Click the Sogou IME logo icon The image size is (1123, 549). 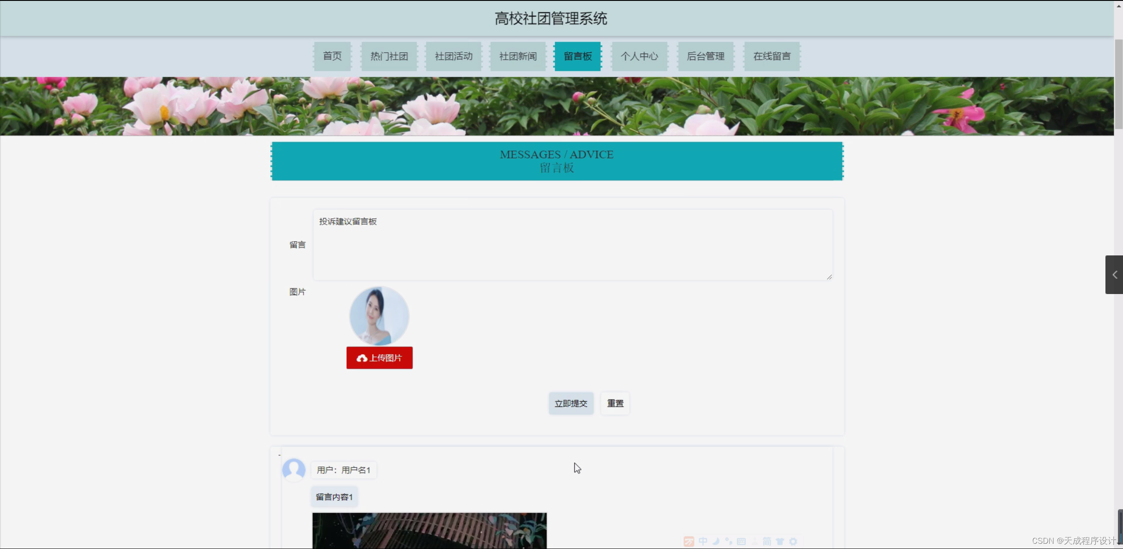tap(689, 542)
